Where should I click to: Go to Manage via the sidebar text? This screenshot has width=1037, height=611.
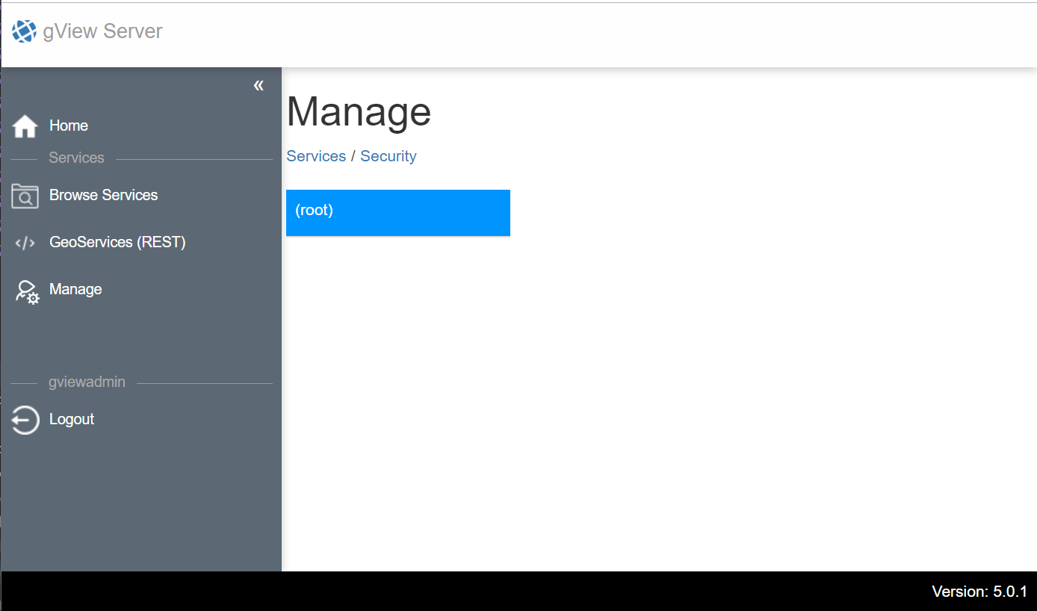(x=75, y=289)
